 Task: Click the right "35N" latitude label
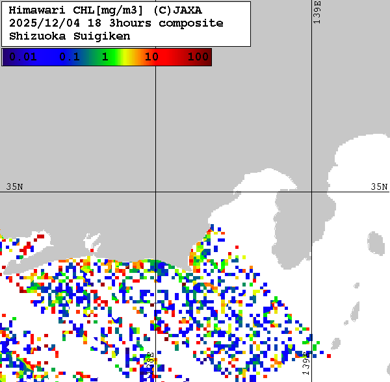pyautogui.click(x=379, y=186)
